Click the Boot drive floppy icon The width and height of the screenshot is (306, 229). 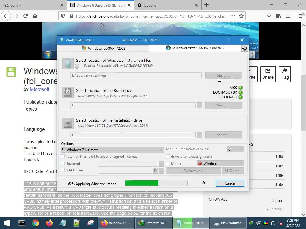(68, 92)
